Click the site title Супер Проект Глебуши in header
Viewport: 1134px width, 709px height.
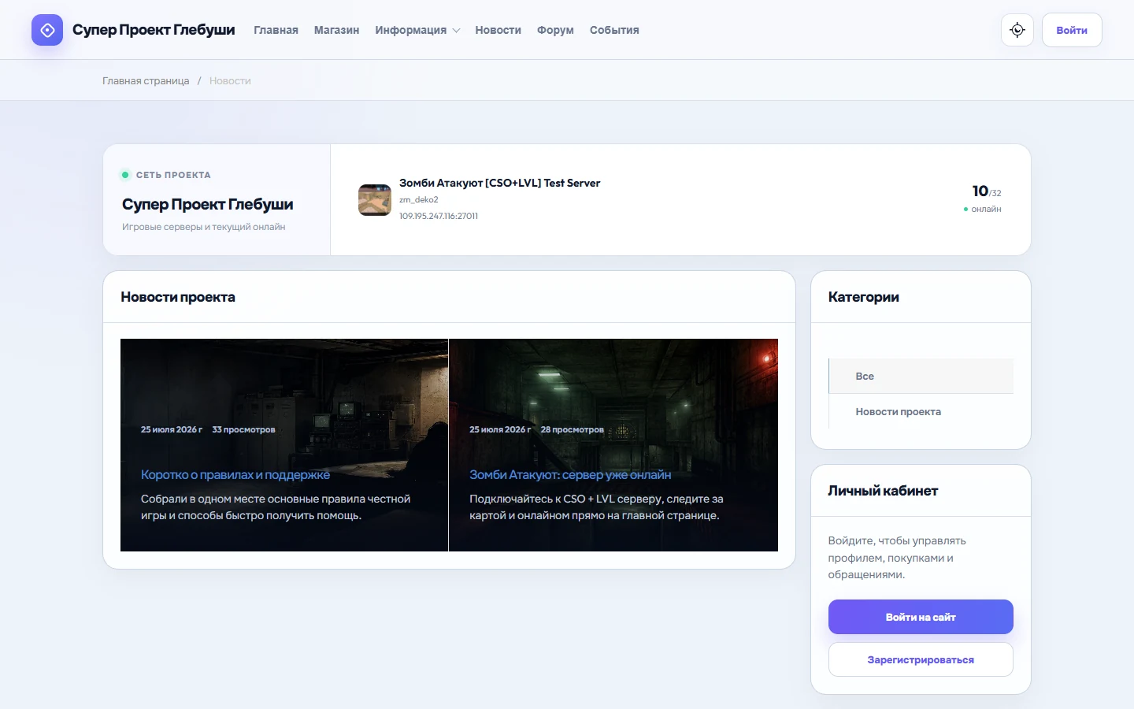point(154,30)
